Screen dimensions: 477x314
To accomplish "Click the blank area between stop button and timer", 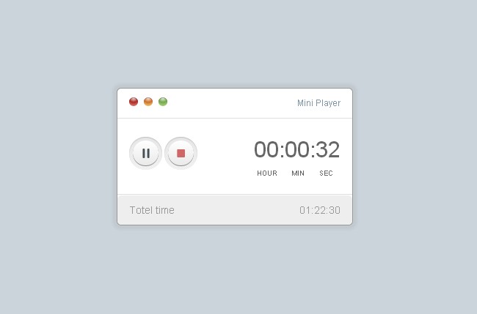I will click(x=225, y=153).
